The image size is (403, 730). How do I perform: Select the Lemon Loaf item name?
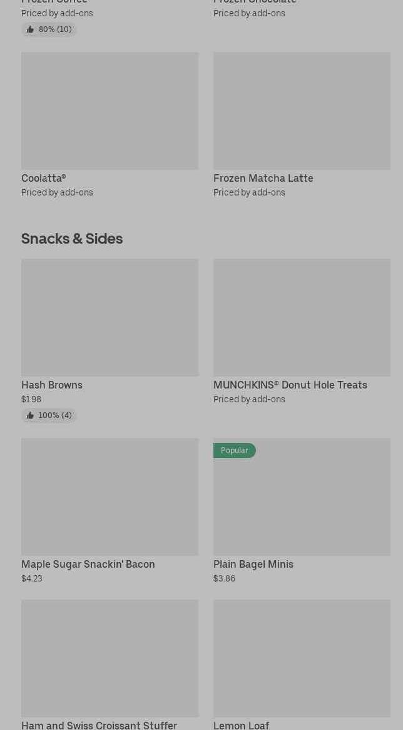241,724
